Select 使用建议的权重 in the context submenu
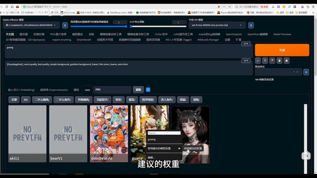The width and height of the screenshot is (317, 178). click(193, 148)
